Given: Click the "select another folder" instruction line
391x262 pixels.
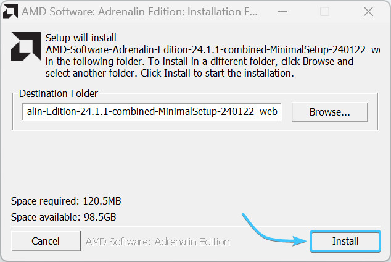Looking at the screenshot, I should (x=170, y=73).
